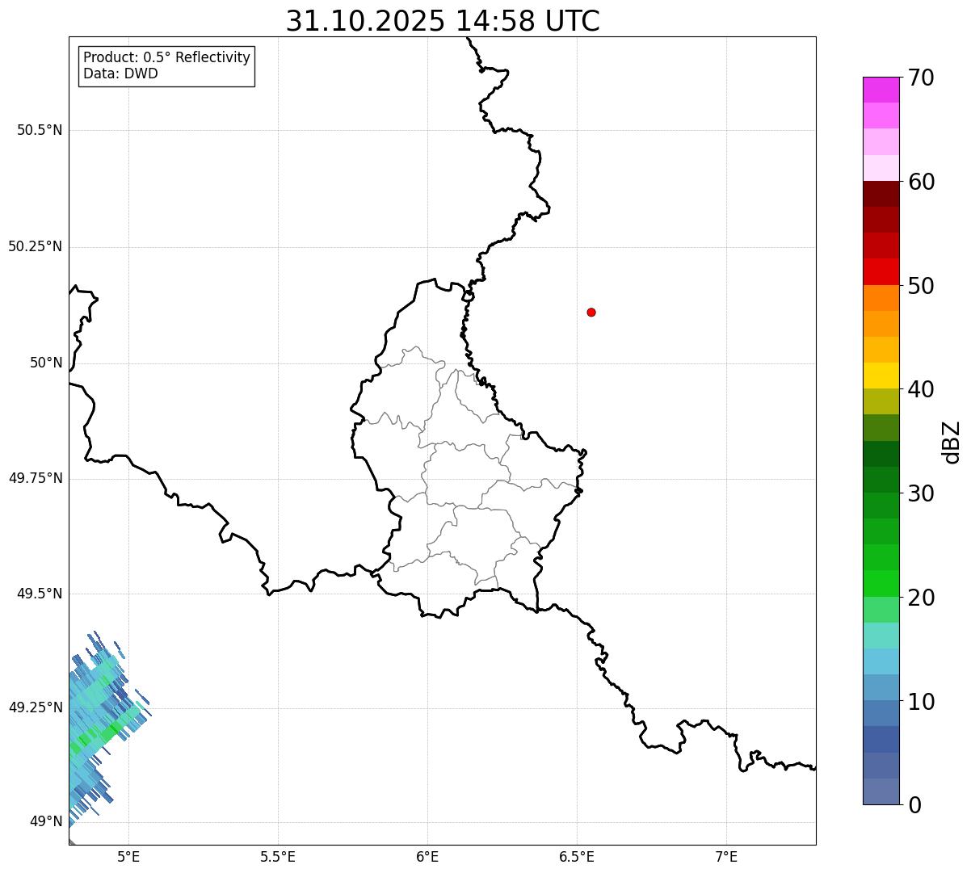The height and width of the screenshot is (873, 971).
Task: Click the 6°E longitude tick label
Action: click(x=427, y=856)
